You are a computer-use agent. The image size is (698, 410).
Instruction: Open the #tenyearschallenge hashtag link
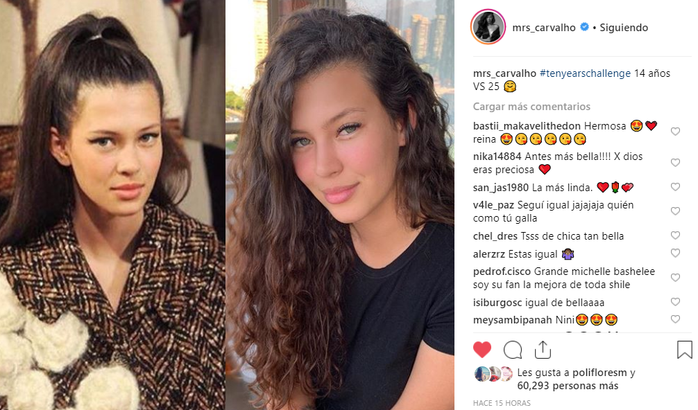[x=585, y=73]
